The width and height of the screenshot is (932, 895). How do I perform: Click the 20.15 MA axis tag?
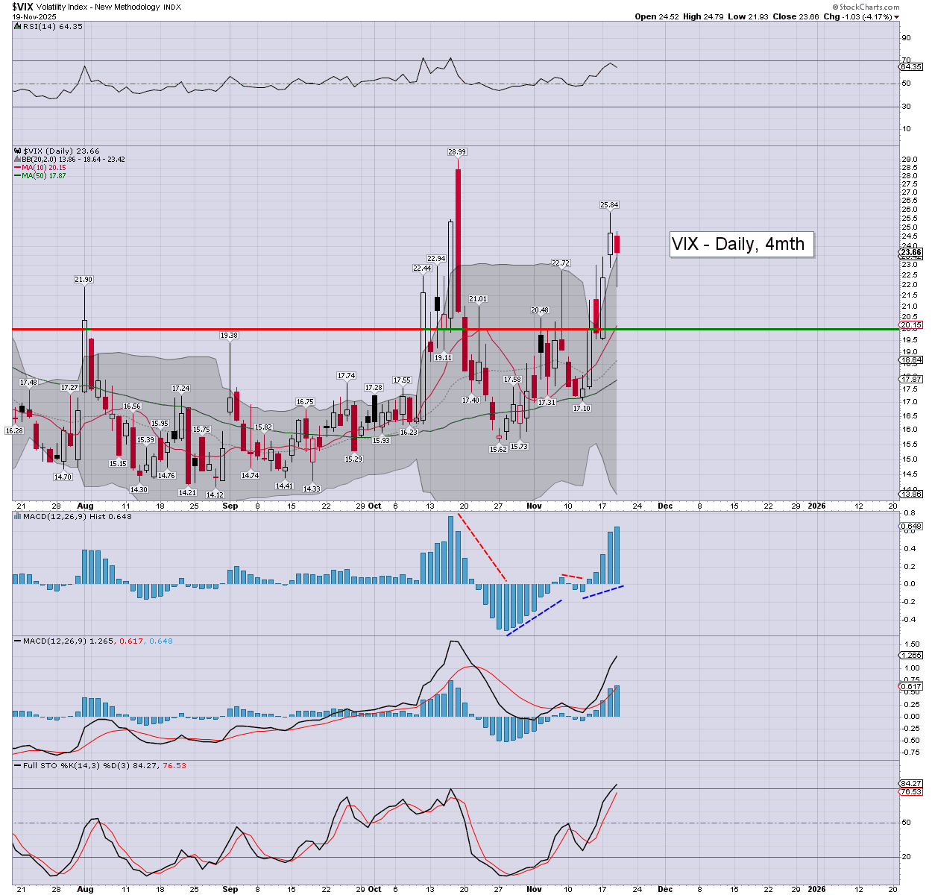(x=911, y=325)
